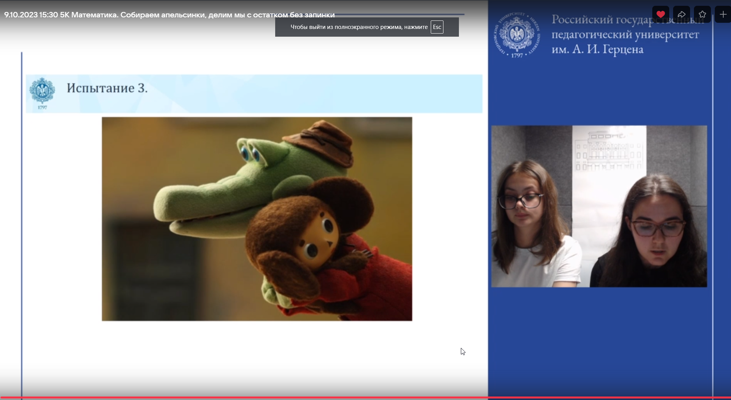
Task: Seek using the red progress bar at the bottom
Action: pyautogui.click(x=365, y=398)
